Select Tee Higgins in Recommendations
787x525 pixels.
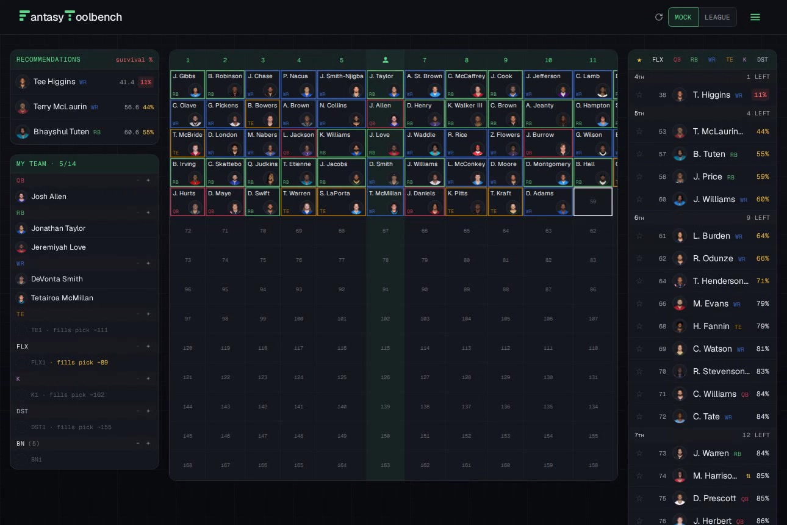(84, 82)
